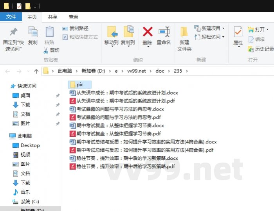Select the pic folder

click(x=79, y=85)
